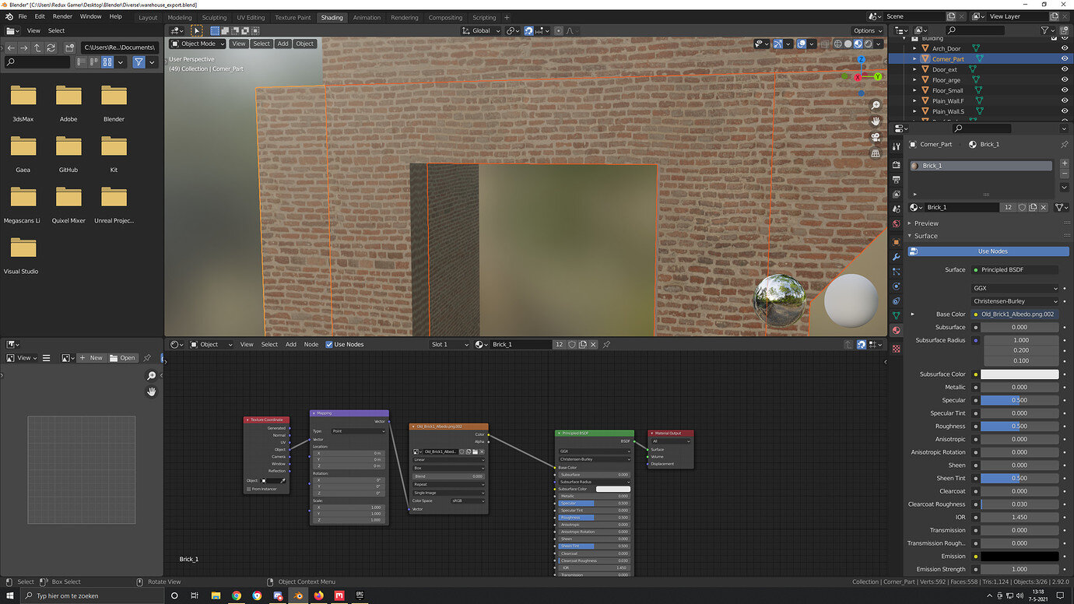
Task: Open the GGX distribution dropdown in properties
Action: 1015,288
